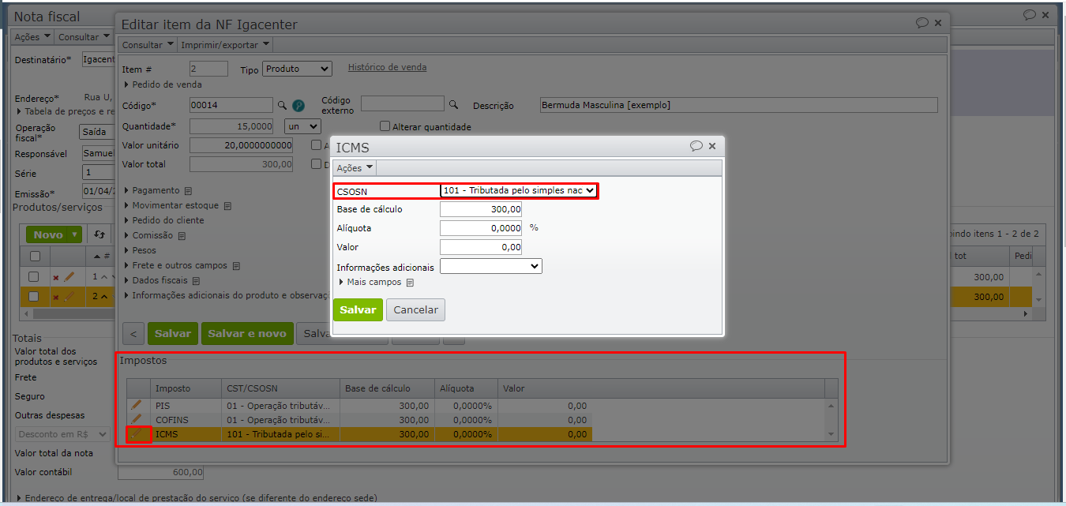Viewport: 1066px width, 506px height.
Task: Delete item 2 with red X icon
Action: (55, 297)
